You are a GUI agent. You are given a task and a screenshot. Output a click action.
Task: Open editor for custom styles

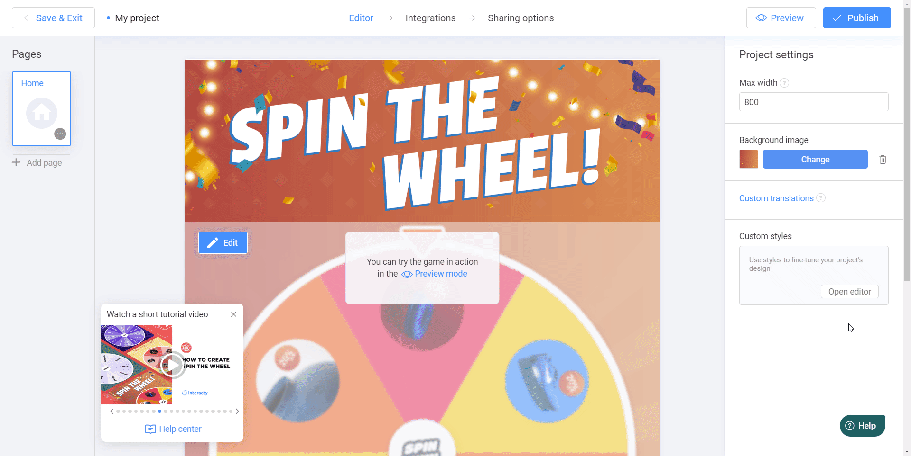coord(849,292)
